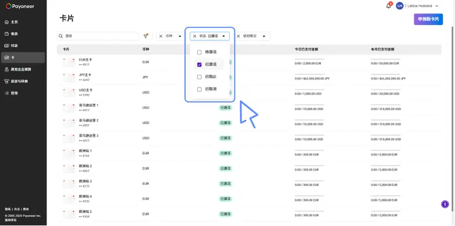Click JPY主卡 monthly spending progress bar

pyautogui.click(x=385, y=74)
